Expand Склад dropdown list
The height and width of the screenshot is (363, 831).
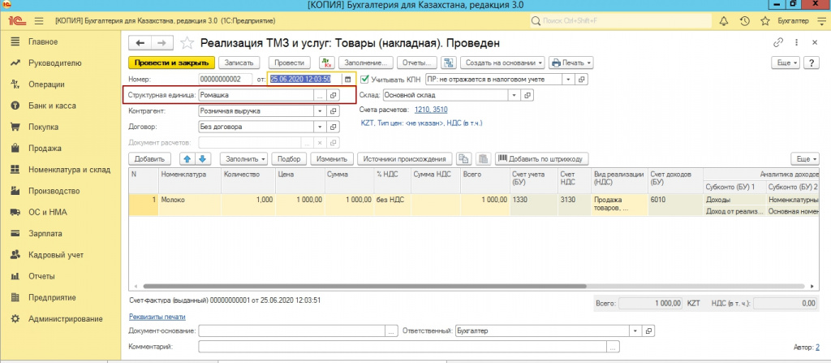[x=514, y=95]
